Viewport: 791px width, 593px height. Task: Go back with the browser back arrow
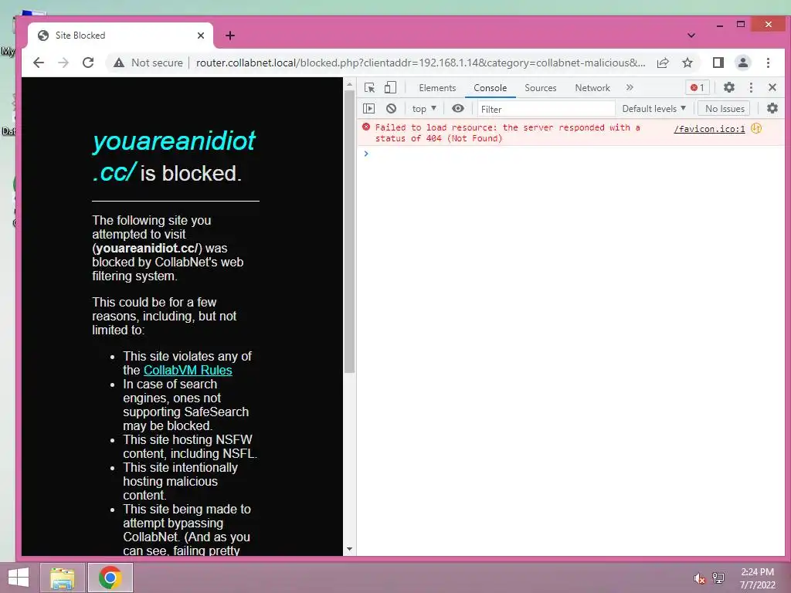click(39, 63)
